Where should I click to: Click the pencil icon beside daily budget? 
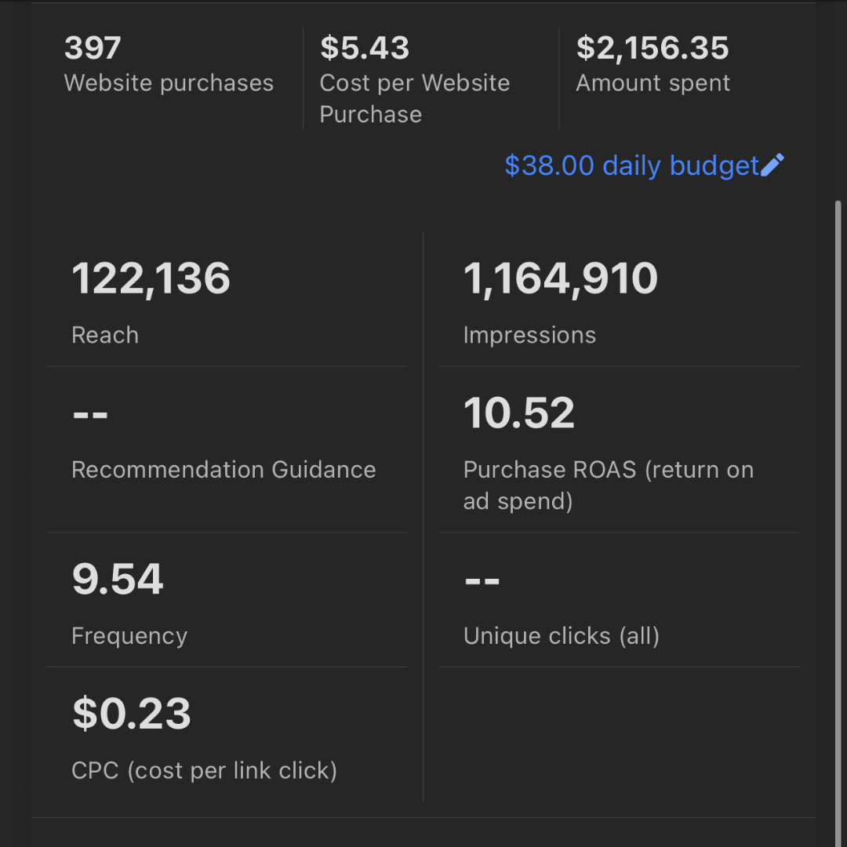[x=772, y=165]
